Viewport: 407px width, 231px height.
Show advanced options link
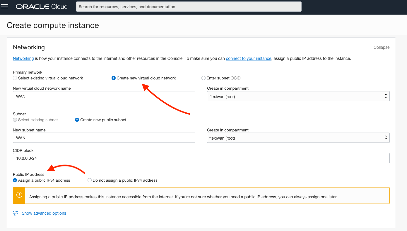click(x=44, y=213)
